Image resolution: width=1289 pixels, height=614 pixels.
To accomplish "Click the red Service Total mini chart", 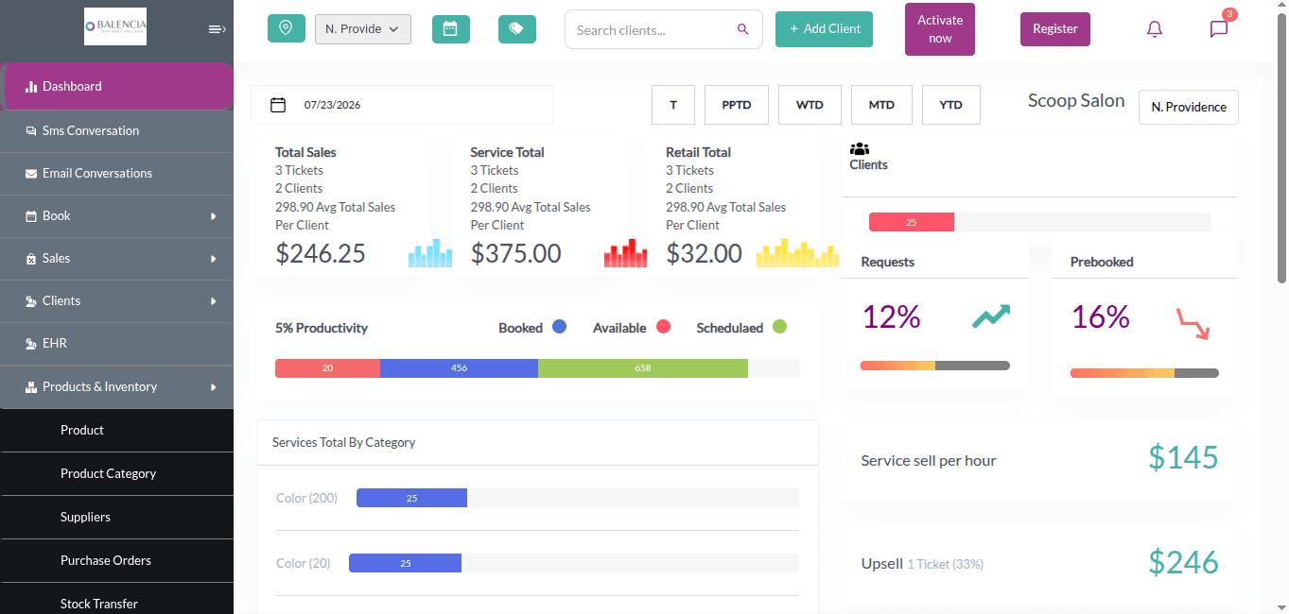I will (x=626, y=253).
